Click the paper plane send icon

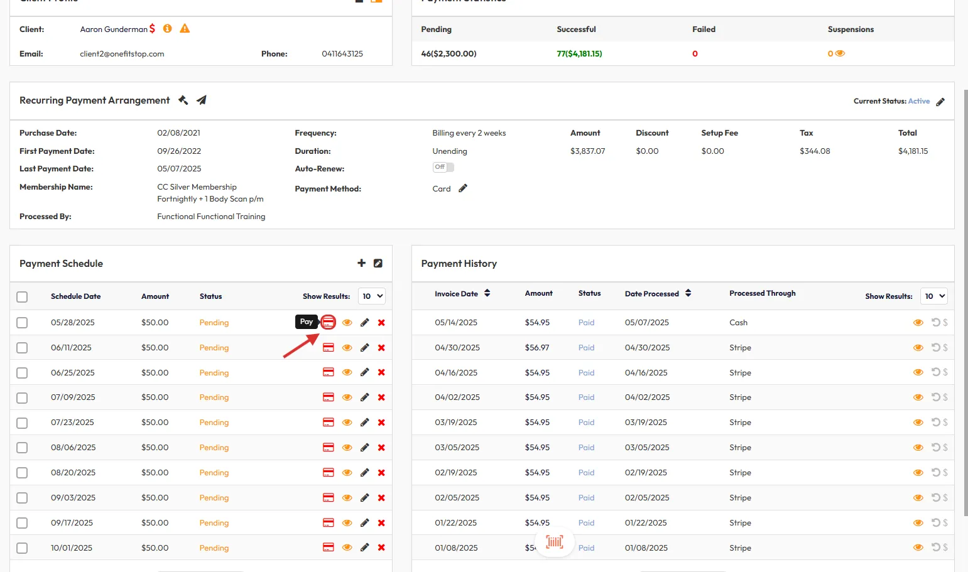[x=202, y=100]
